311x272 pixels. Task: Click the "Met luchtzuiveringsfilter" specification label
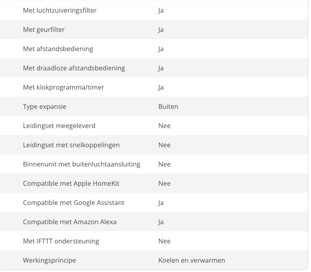tap(60, 10)
